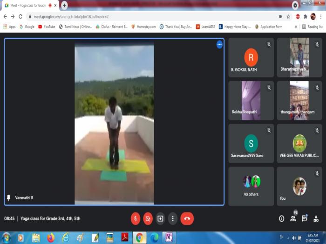
Task: Expand hidden bookmarks chevron
Action: [296, 26]
